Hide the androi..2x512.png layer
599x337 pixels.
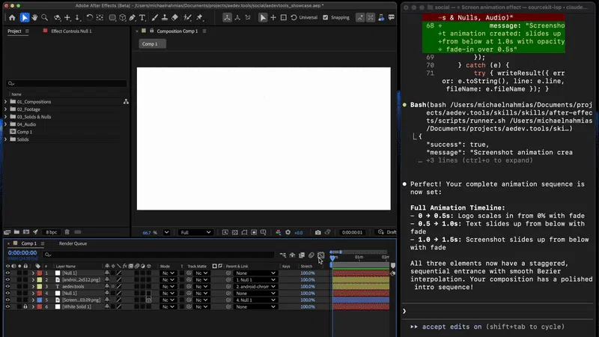[7, 279]
